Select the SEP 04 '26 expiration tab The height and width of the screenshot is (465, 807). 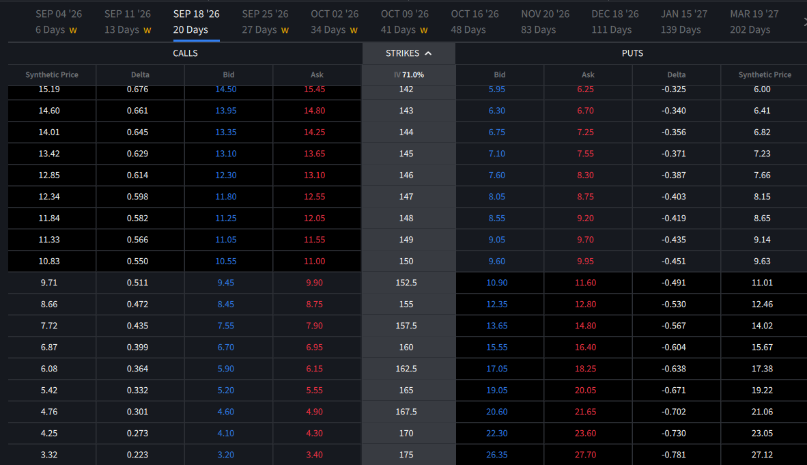point(58,22)
